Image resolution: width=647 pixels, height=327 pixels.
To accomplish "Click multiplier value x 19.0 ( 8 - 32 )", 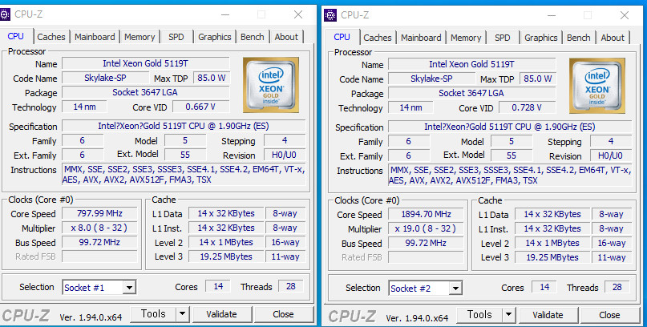I will [x=426, y=229].
